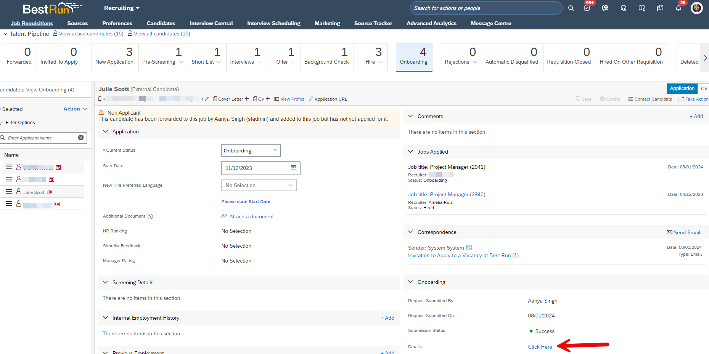This screenshot has height=354, width=709.
Task: Click View all candidates (15) link
Action: coord(162,34)
